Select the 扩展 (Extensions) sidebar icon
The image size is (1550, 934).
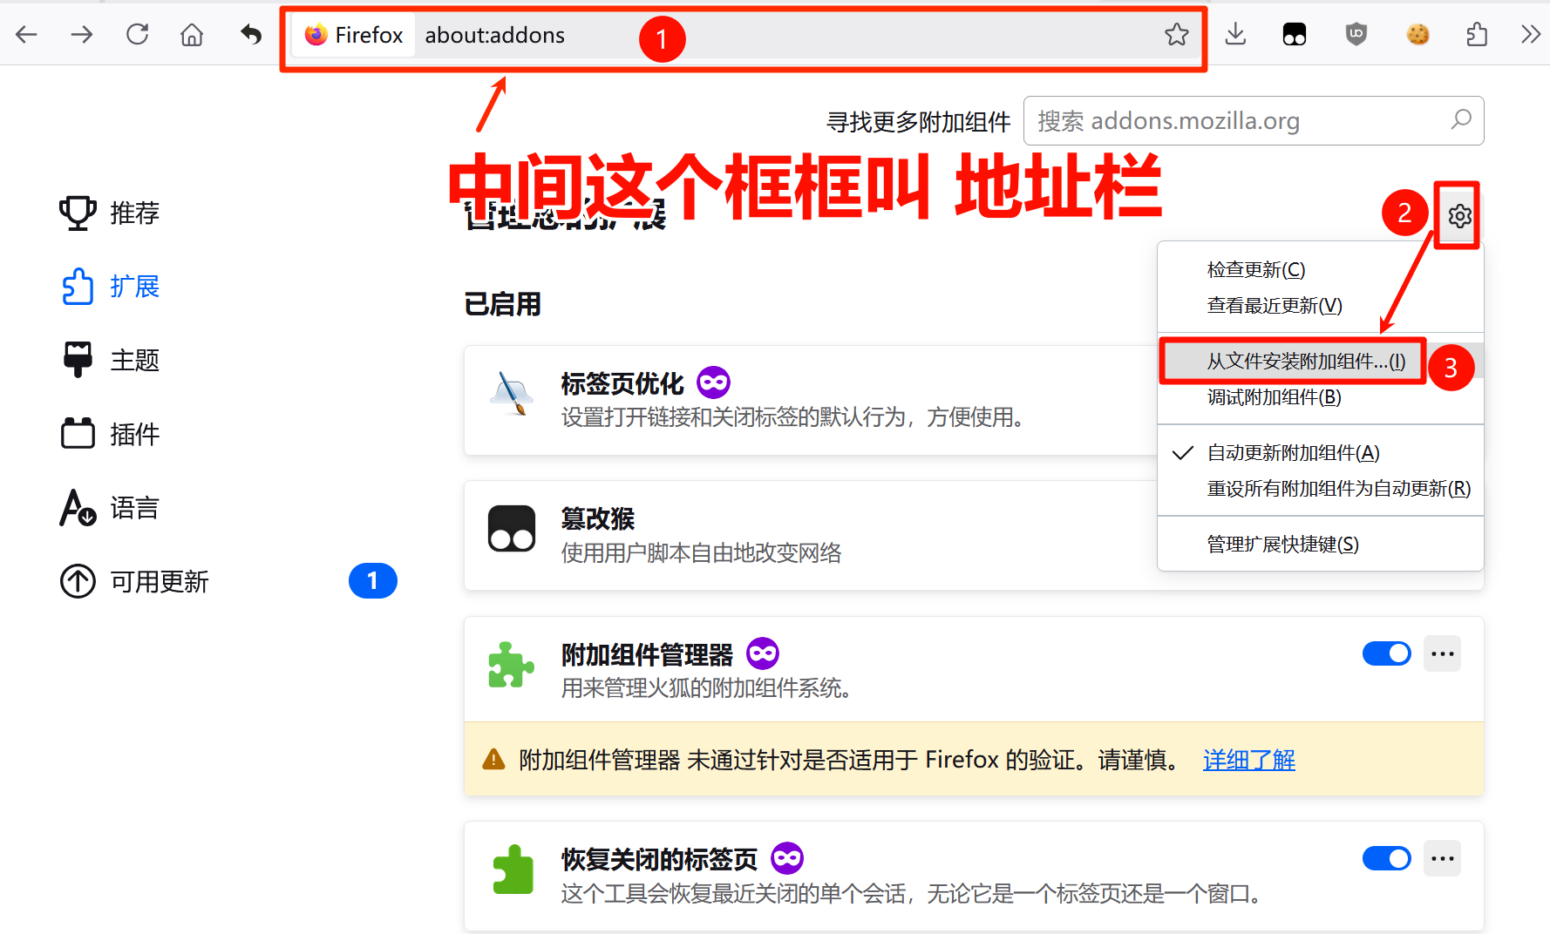(134, 287)
